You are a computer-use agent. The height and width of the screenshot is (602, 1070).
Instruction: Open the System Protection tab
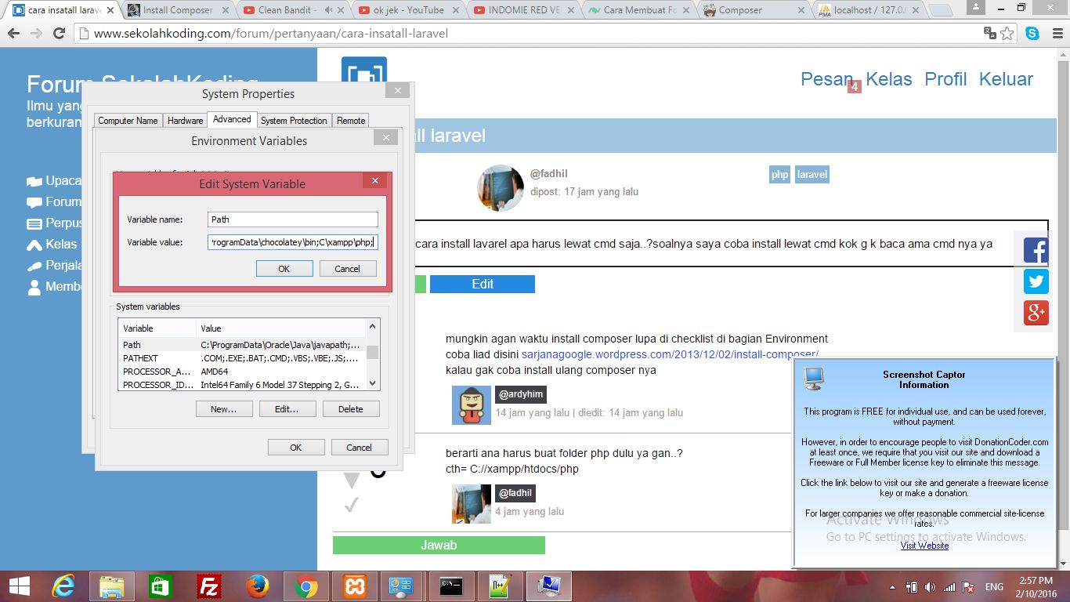pos(294,121)
